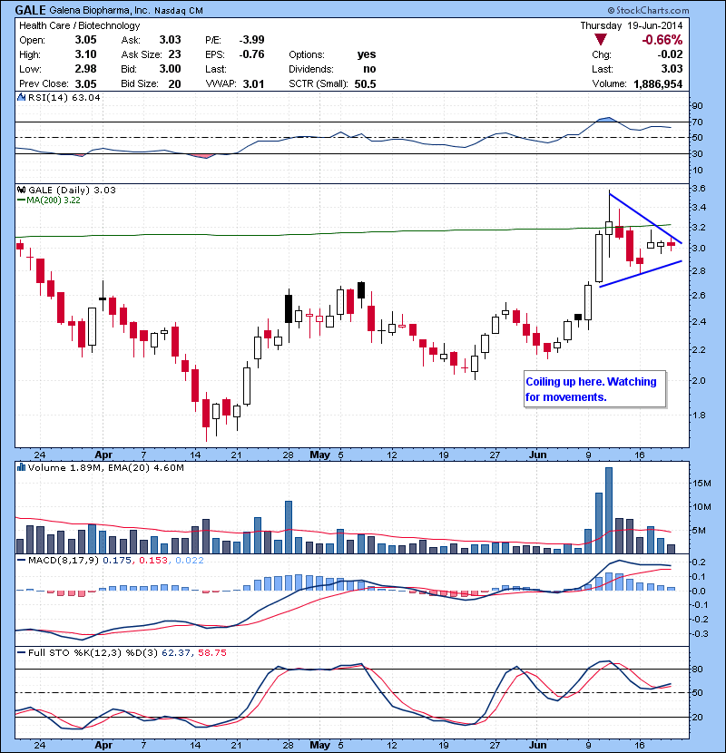Click the -0.66% percent change
726x753 pixels.
coord(662,40)
